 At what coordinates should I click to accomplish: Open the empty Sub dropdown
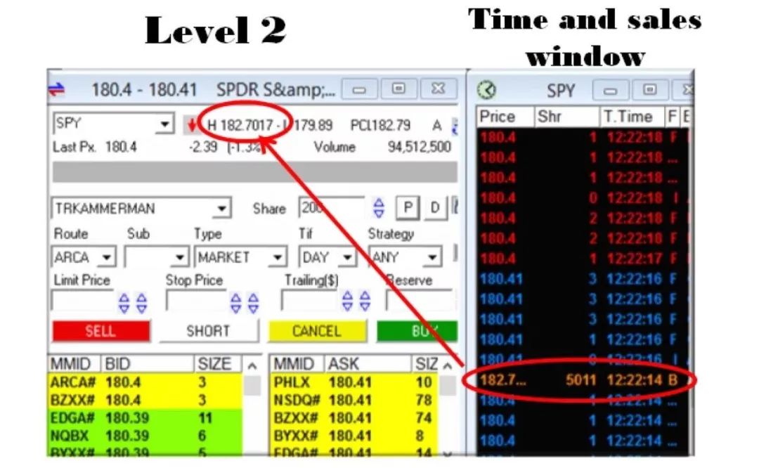click(180, 257)
